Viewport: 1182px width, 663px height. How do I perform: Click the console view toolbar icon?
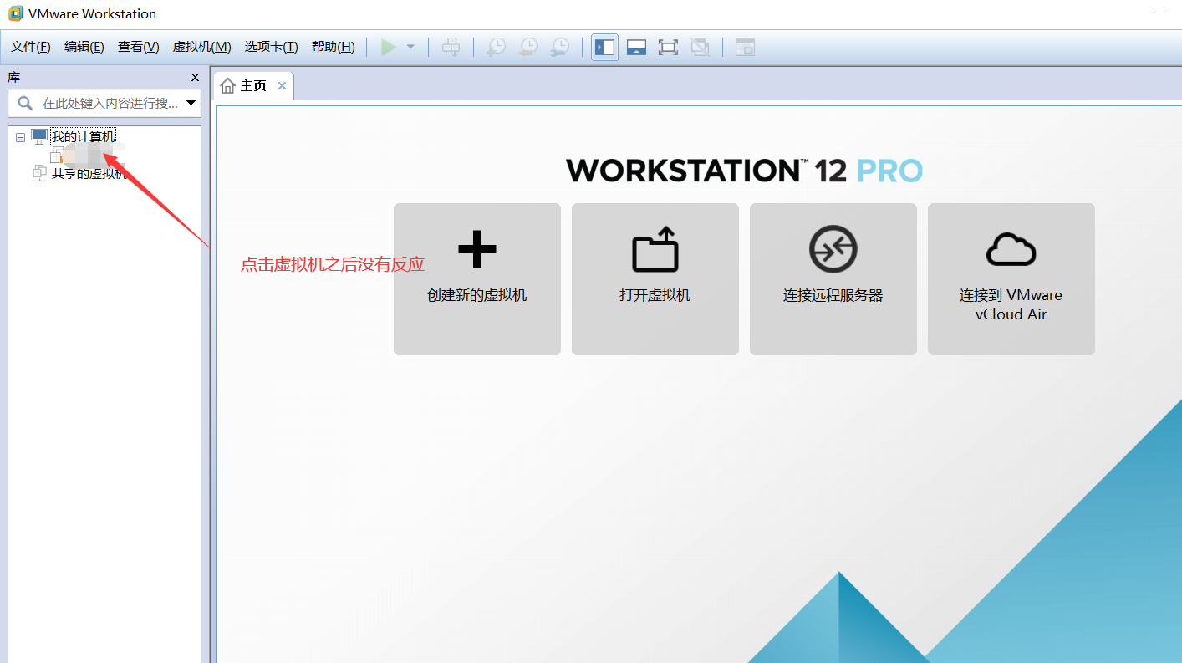point(745,47)
